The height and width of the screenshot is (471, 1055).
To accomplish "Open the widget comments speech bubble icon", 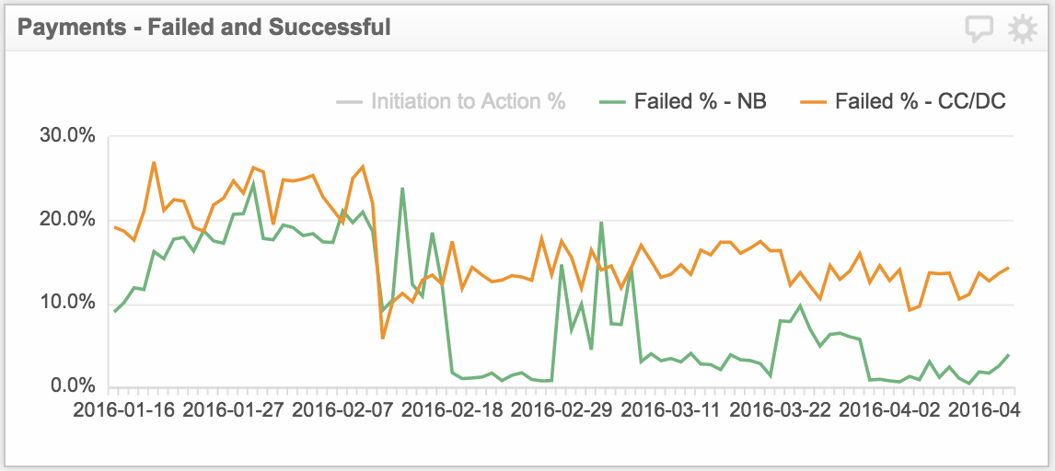I will tap(980, 29).
